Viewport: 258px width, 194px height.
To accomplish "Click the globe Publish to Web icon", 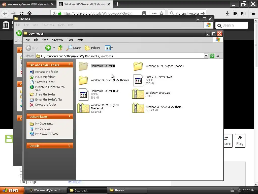I will pyautogui.click(x=32, y=87).
